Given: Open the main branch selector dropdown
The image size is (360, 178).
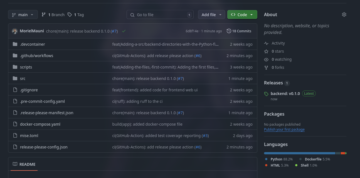Looking at the screenshot, I should pos(23,14).
